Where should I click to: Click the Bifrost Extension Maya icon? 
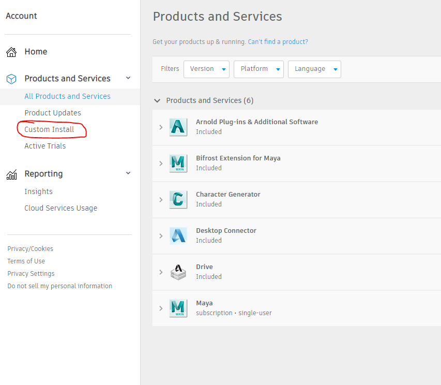coord(178,163)
